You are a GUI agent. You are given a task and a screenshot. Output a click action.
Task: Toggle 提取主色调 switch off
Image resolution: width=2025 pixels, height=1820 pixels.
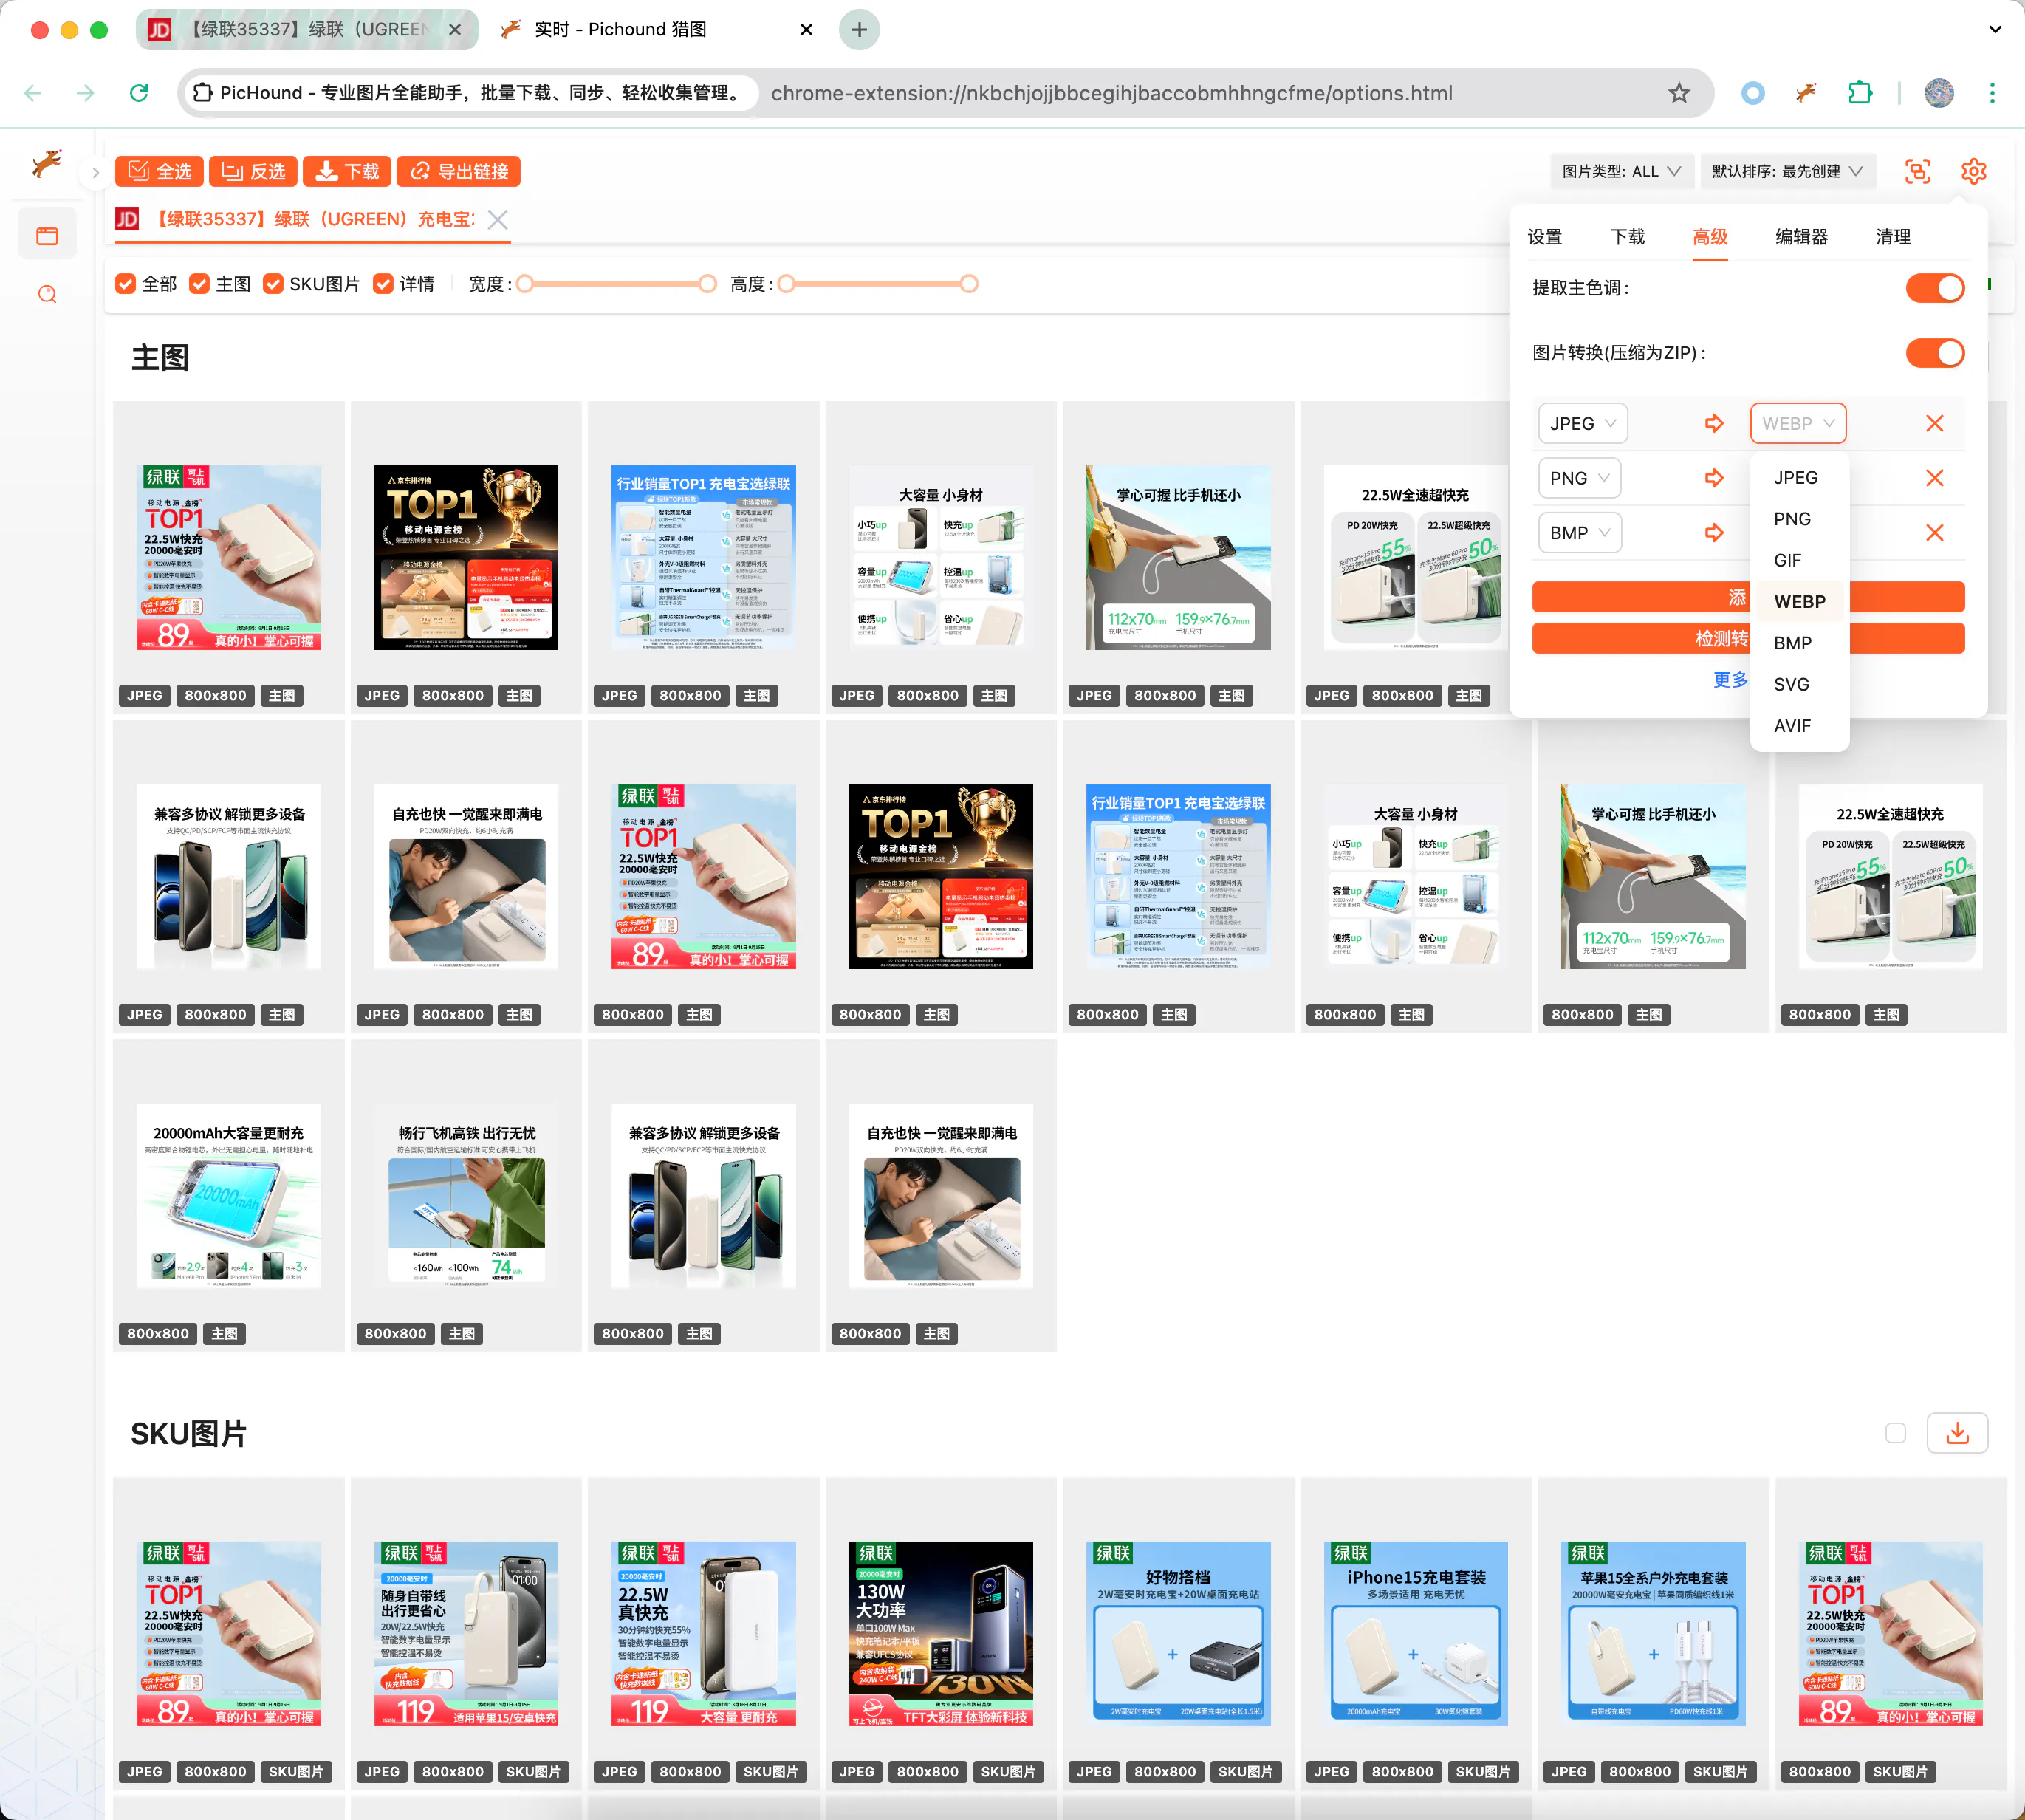(1934, 288)
